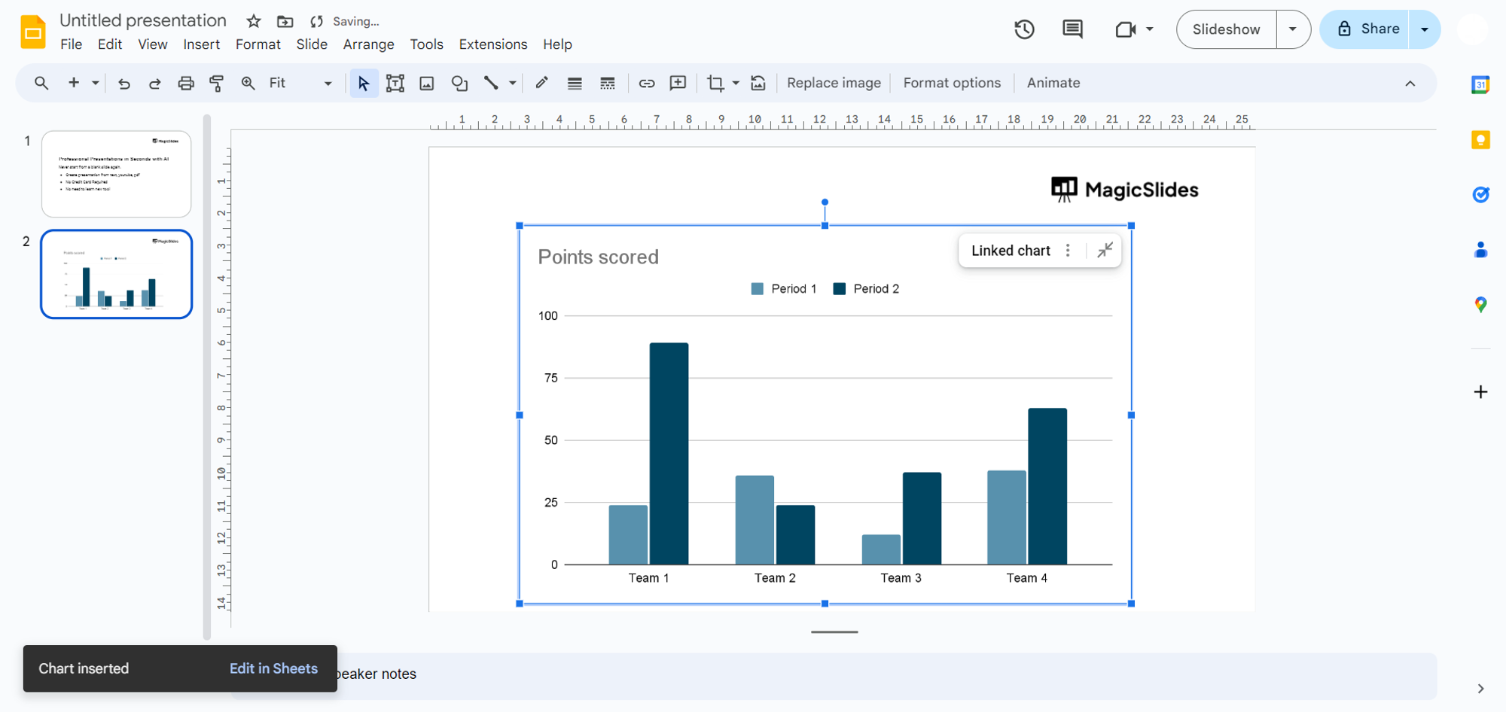Viewport: 1506px width, 712px height.
Task: Click the Share button
Action: (x=1364, y=29)
